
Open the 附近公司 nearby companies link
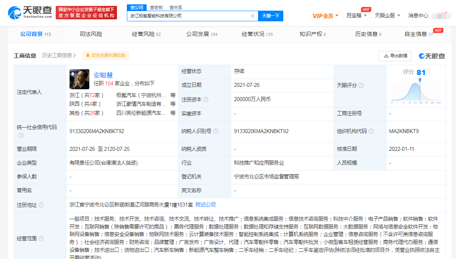205,205
